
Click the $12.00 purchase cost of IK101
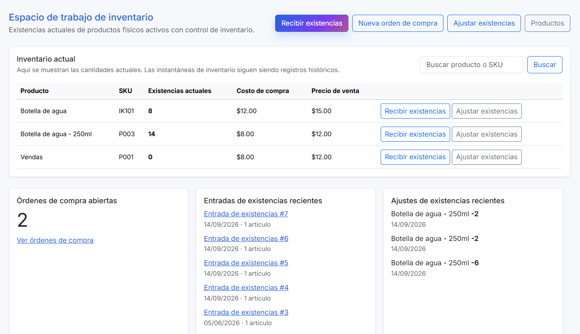pyautogui.click(x=247, y=111)
